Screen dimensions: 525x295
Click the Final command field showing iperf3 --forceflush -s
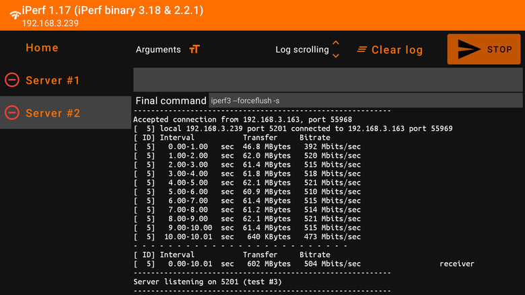(365, 101)
